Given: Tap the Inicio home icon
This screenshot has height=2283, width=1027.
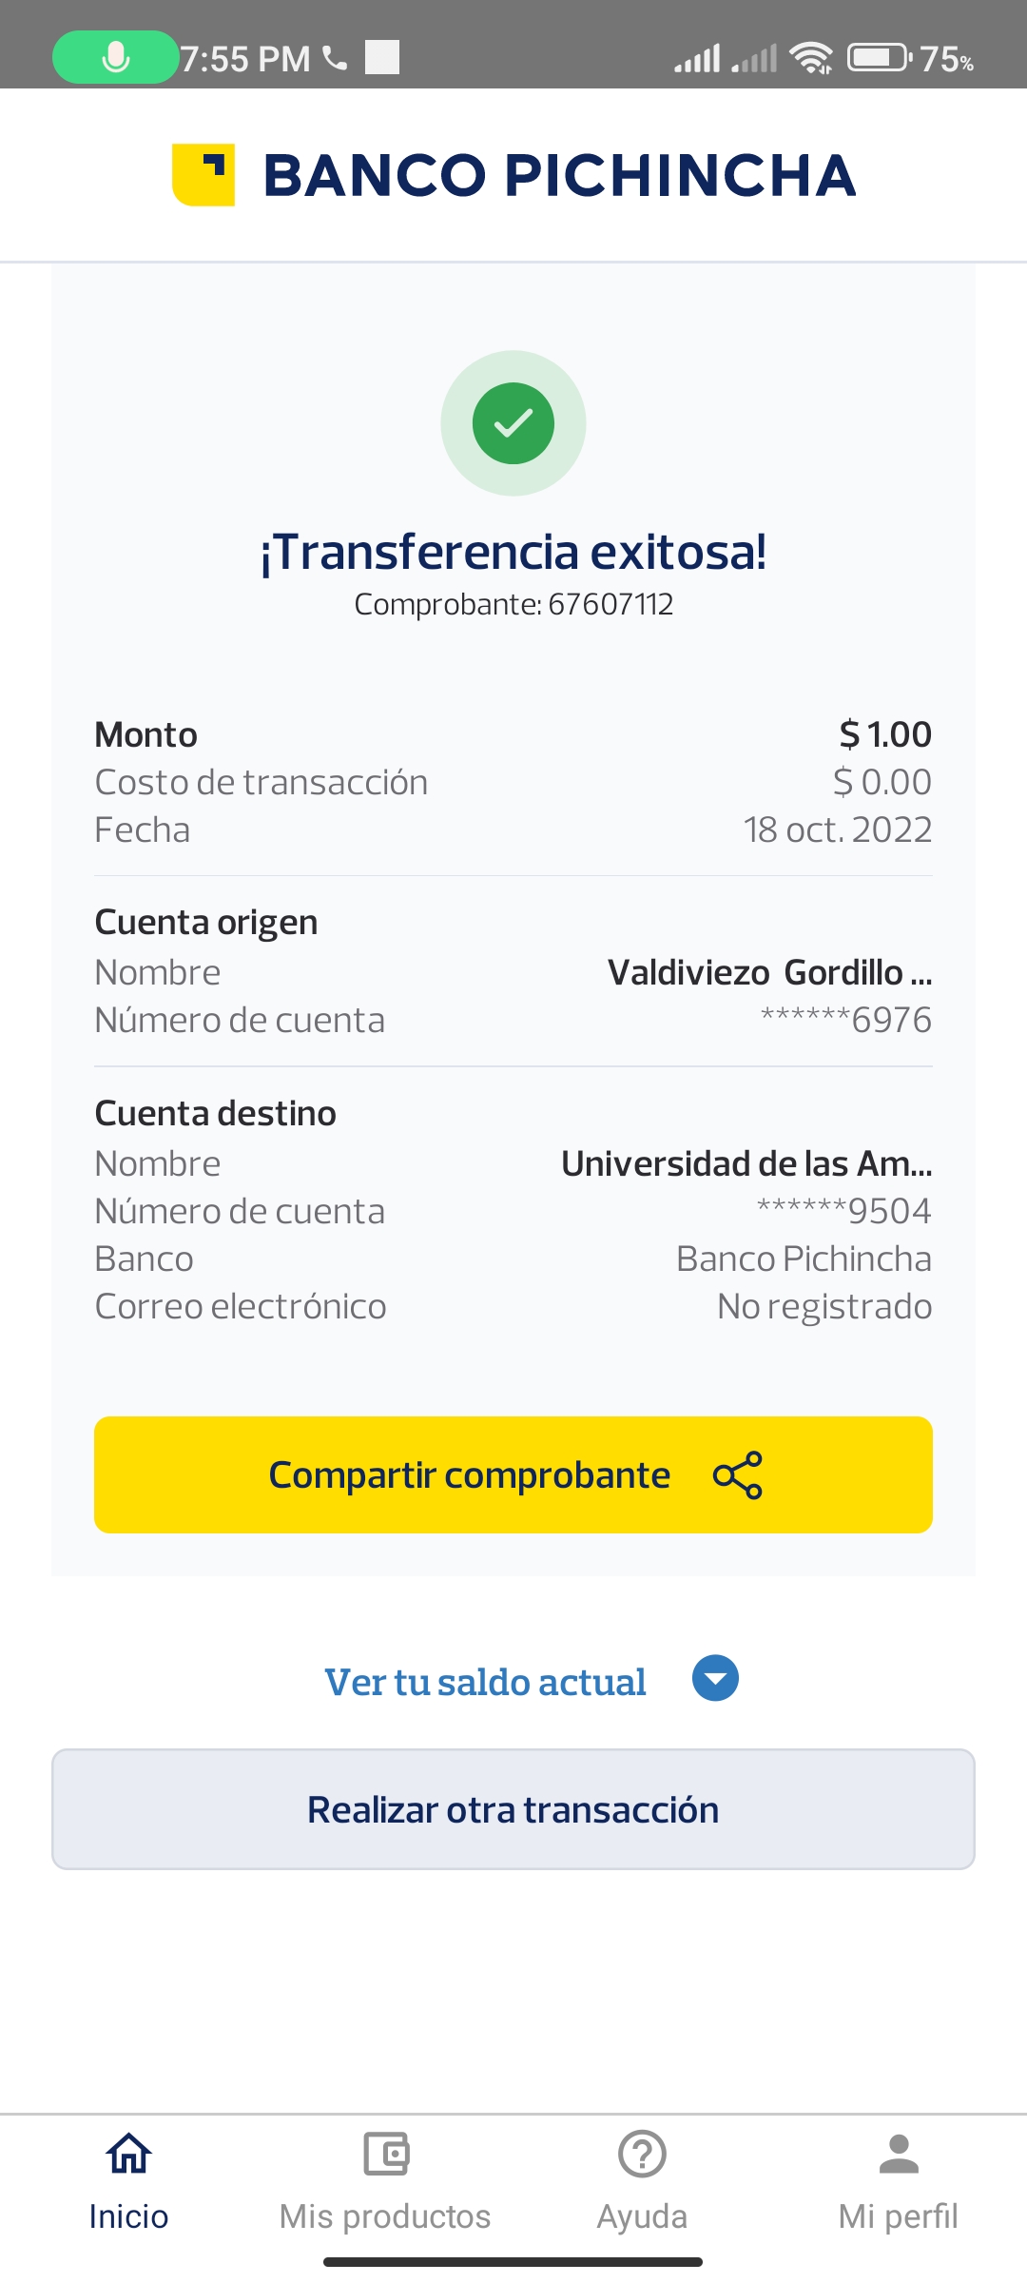Looking at the screenshot, I should click(128, 2154).
